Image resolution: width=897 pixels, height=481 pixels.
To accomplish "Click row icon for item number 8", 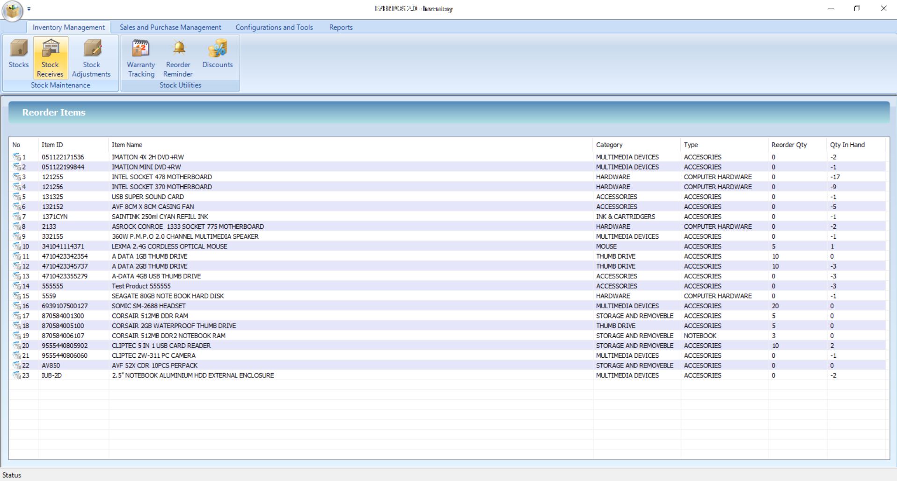I will (x=17, y=226).
